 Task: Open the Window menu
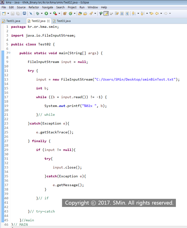(x=93, y=7)
